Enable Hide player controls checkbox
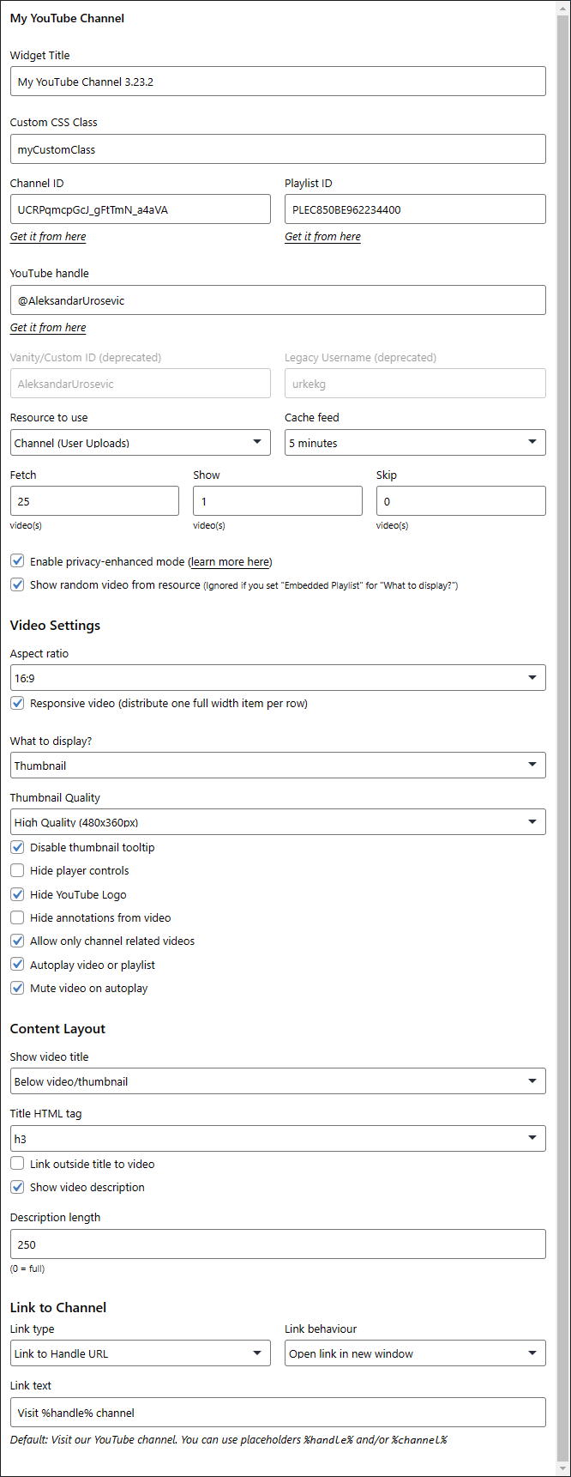Image resolution: width=571 pixels, height=1477 pixels. pos(17,870)
